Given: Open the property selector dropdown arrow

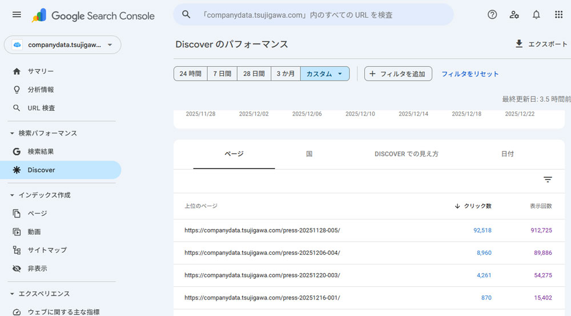Looking at the screenshot, I should (x=110, y=45).
